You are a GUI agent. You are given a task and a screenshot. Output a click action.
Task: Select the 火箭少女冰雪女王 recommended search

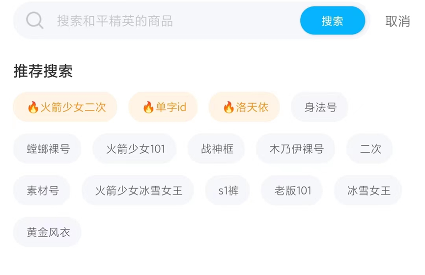[138, 191]
